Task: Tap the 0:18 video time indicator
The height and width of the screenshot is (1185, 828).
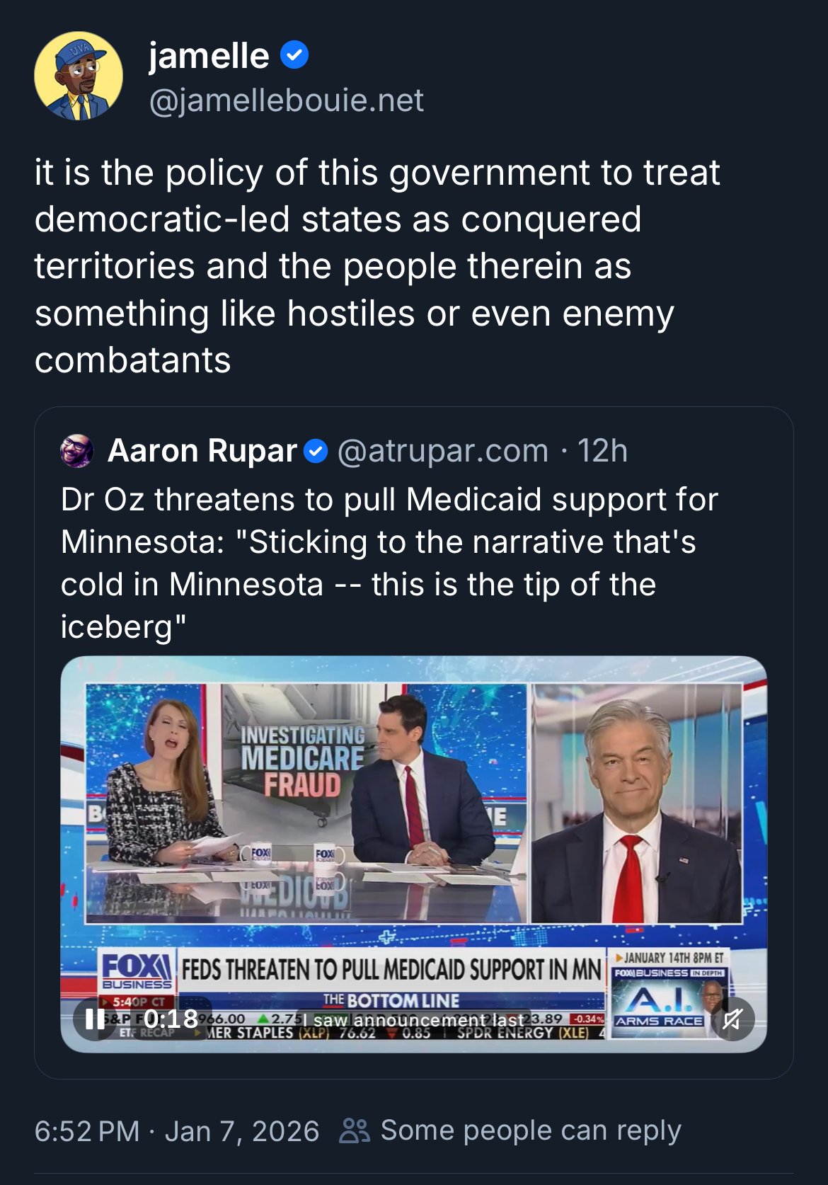Action: coord(171,1019)
